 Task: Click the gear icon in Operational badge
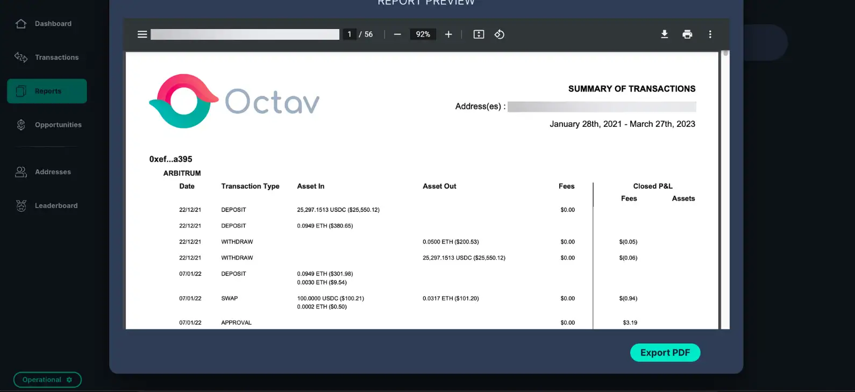pyautogui.click(x=69, y=380)
